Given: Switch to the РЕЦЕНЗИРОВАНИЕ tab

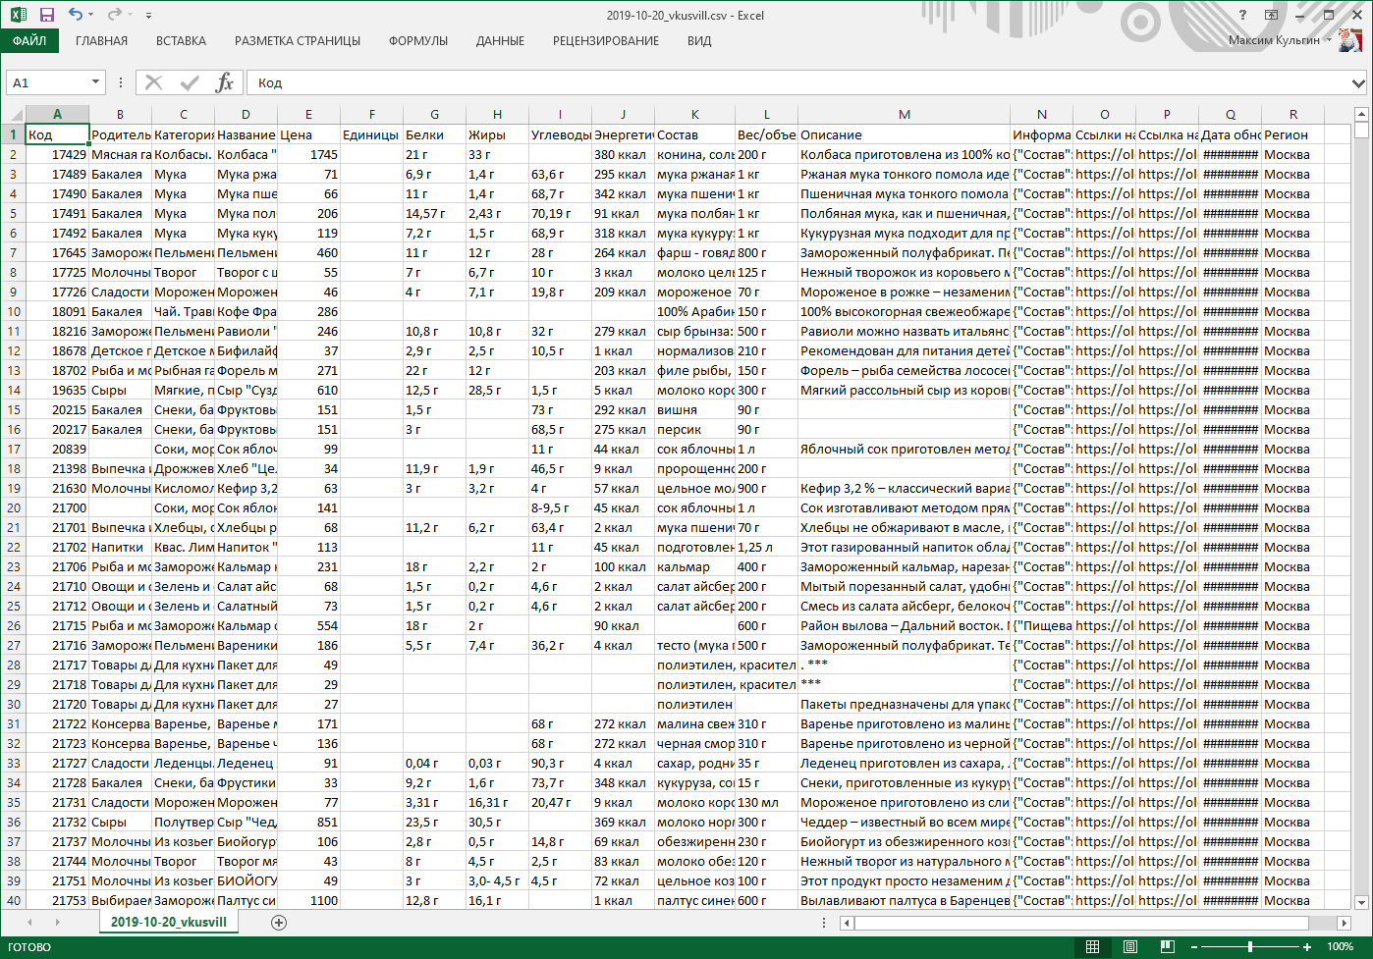Looking at the screenshot, I should pos(606,41).
